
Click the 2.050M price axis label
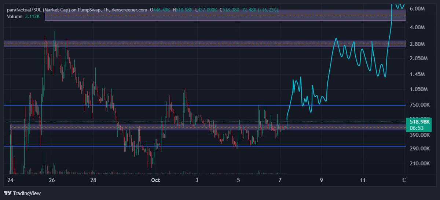click(418, 59)
